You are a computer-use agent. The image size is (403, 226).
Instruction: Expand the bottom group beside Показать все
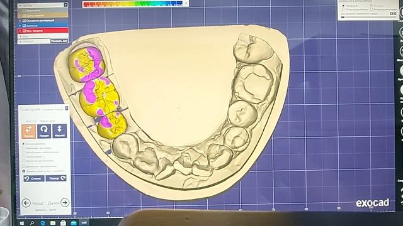click(20, 41)
